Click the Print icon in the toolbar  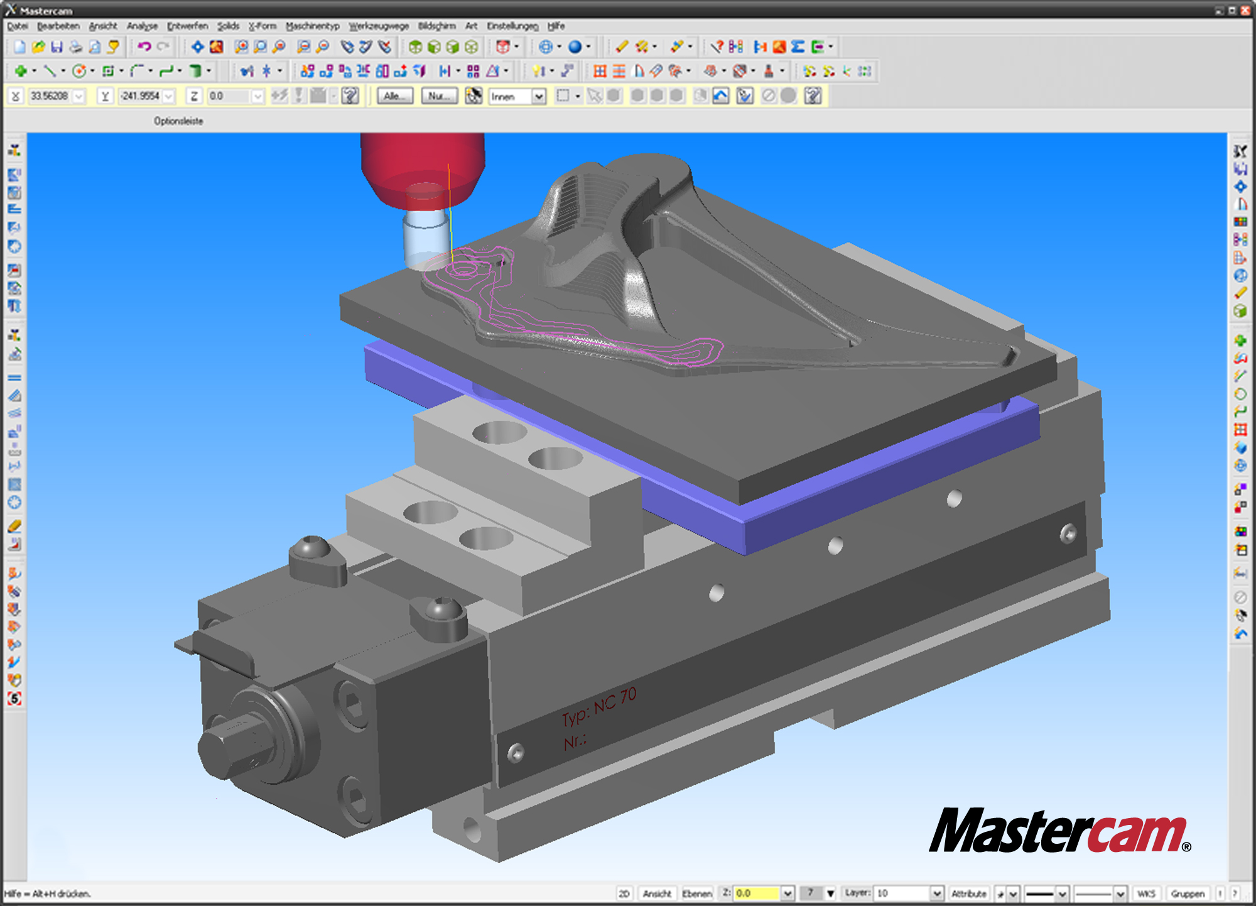tap(75, 46)
